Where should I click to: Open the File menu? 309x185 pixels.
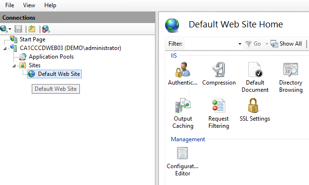click(x=10, y=5)
